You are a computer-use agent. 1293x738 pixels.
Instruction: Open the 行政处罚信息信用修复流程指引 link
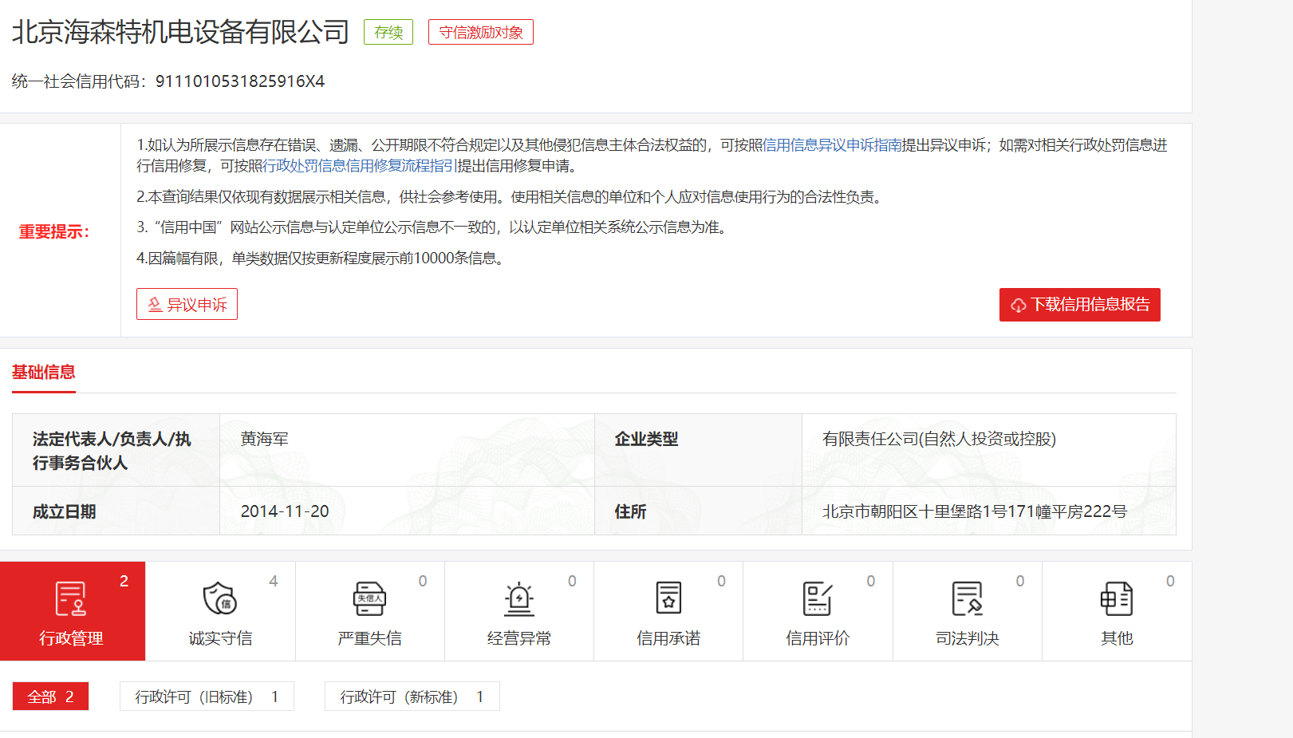(x=358, y=166)
